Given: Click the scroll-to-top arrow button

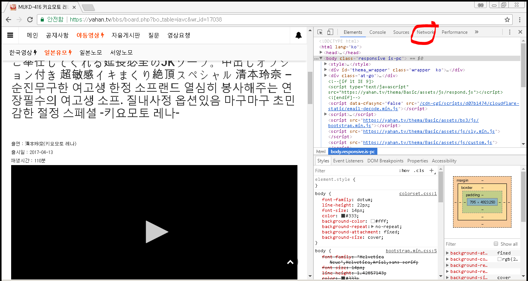Looking at the screenshot, I should point(291,262).
